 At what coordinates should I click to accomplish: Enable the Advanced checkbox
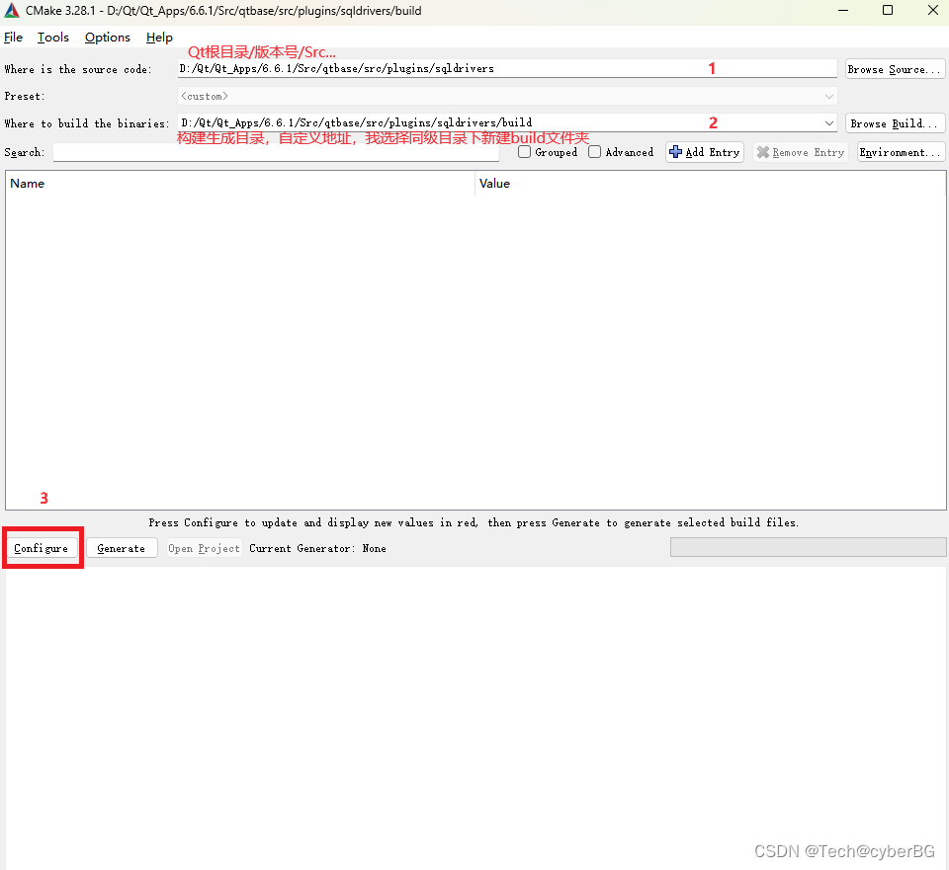pos(594,151)
